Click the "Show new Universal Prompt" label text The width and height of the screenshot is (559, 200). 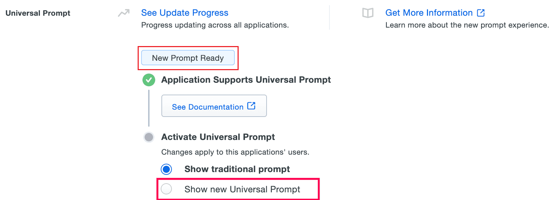pyautogui.click(x=242, y=190)
